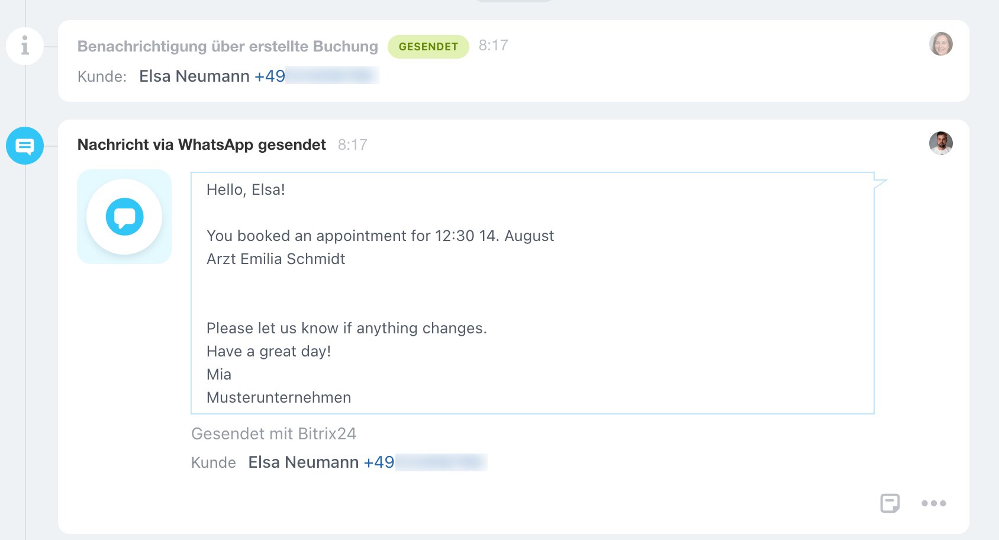Click the 8:17 timestamp beside GESENDET
Screen dimensions: 999x540
tap(493, 46)
